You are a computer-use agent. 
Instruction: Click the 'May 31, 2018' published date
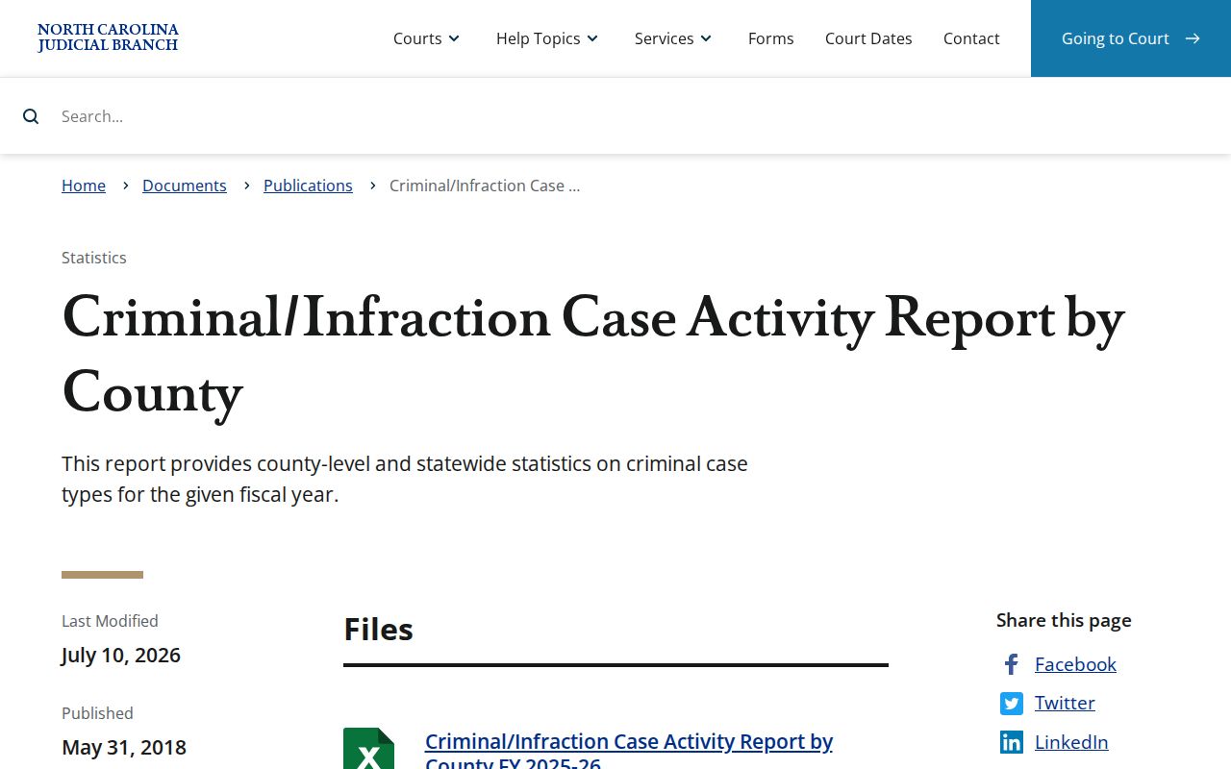tap(124, 747)
